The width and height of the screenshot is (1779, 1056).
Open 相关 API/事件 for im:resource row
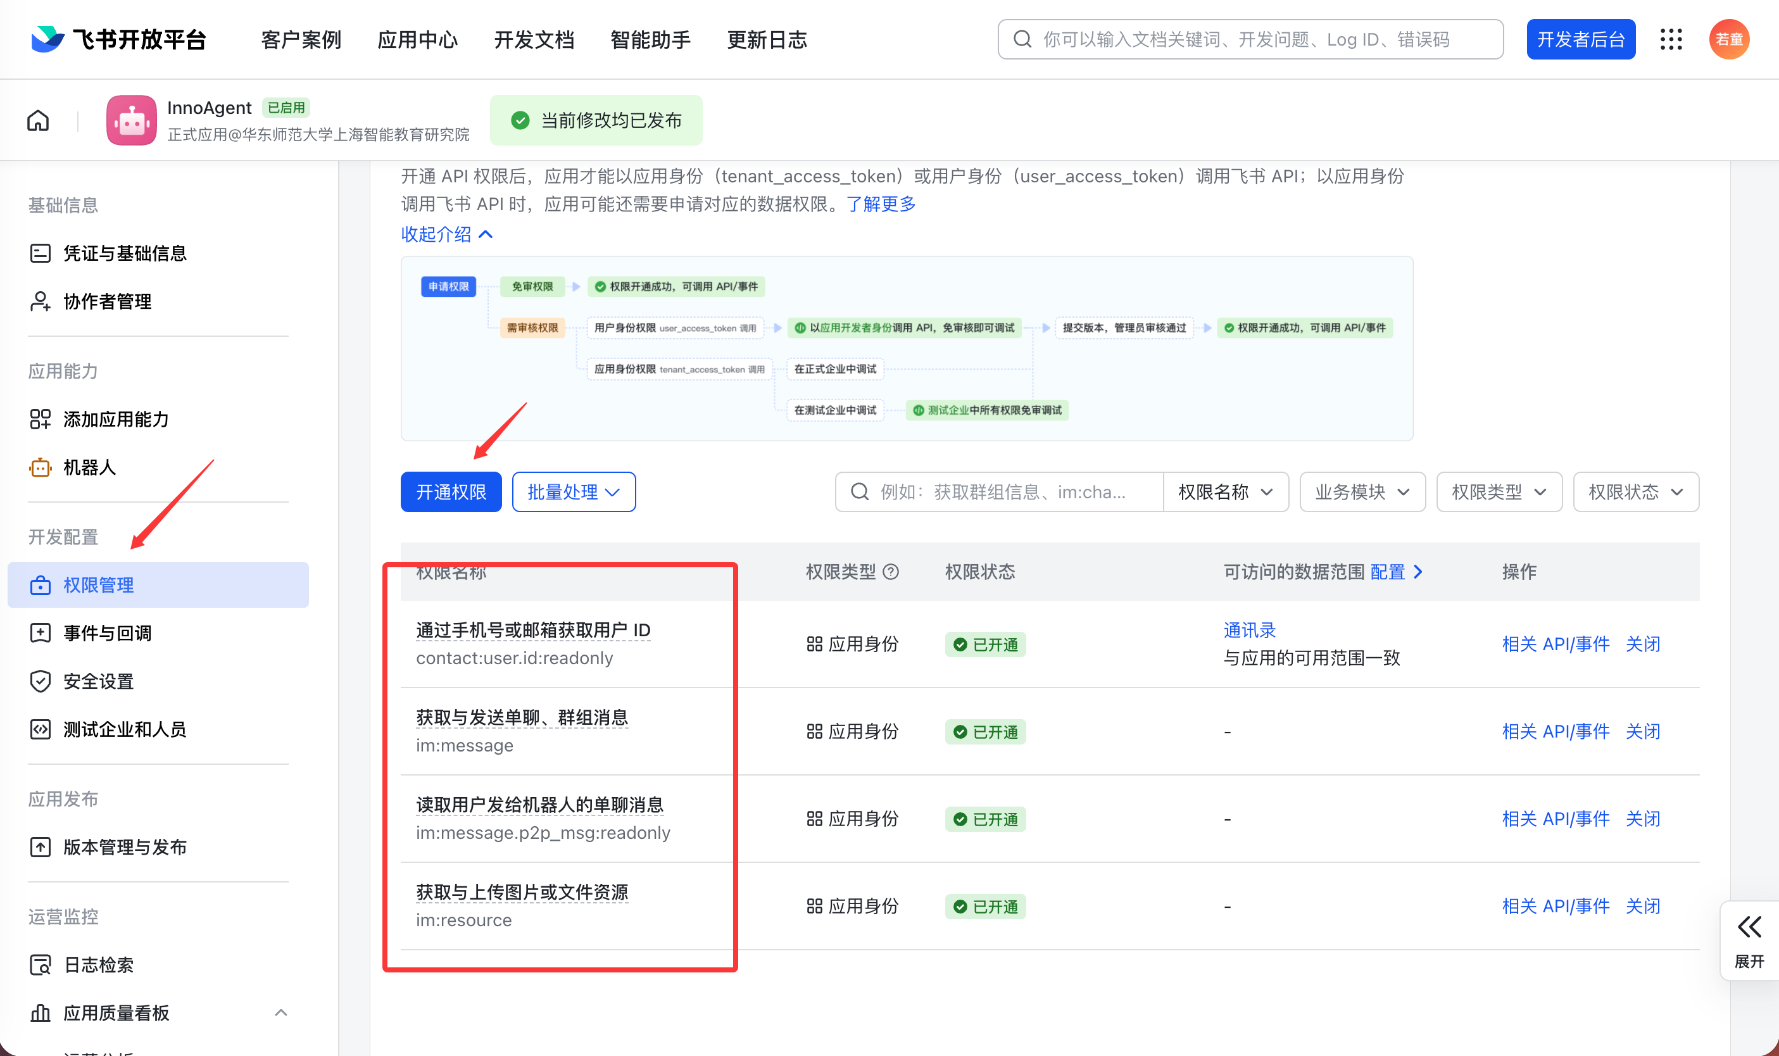[x=1556, y=907]
